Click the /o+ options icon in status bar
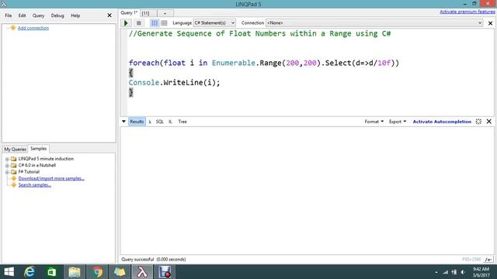This screenshot has width=497, height=279. [x=488, y=260]
